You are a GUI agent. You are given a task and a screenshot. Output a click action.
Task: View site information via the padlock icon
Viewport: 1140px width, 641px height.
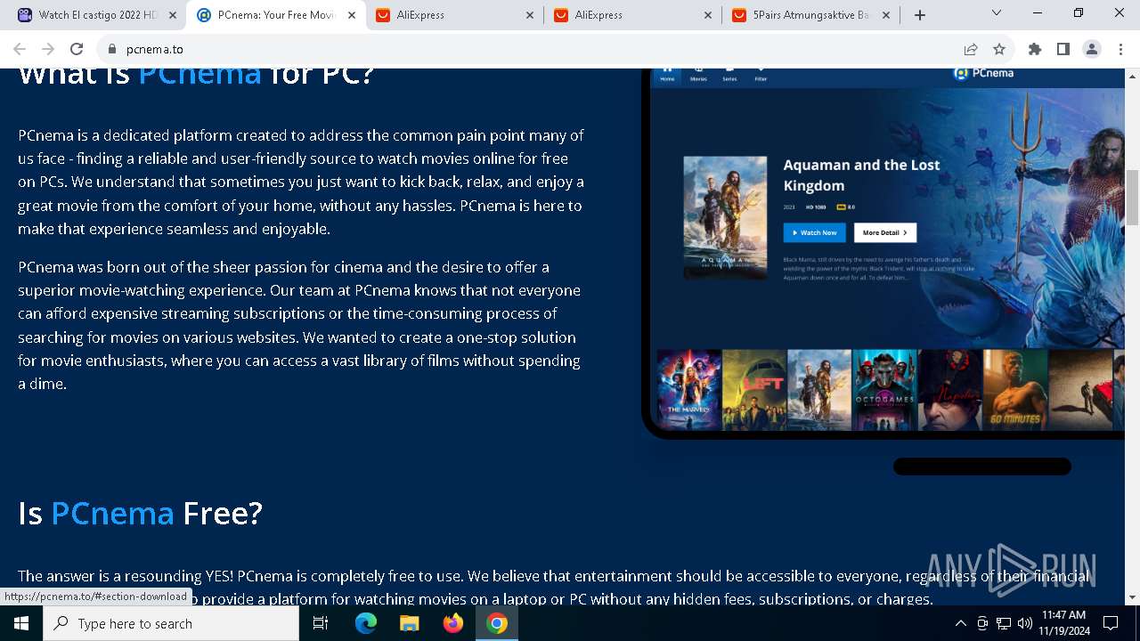111,49
